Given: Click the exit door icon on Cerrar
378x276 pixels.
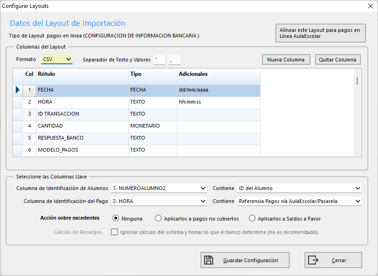Looking at the screenshot, I should tap(313, 260).
